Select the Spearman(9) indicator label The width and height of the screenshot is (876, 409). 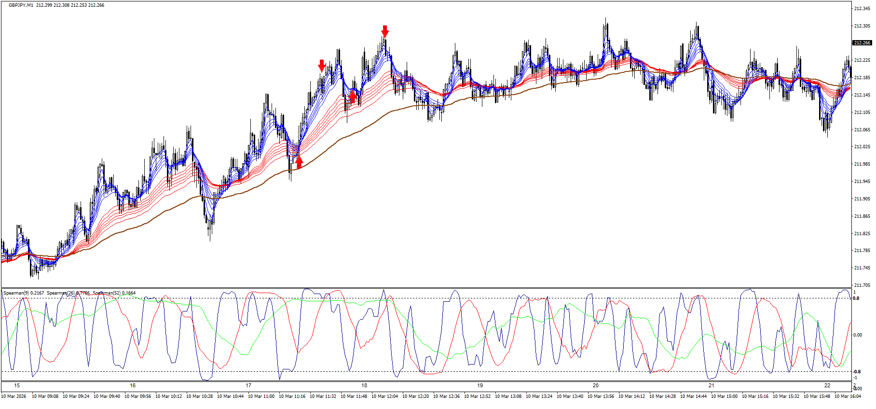tap(23, 293)
